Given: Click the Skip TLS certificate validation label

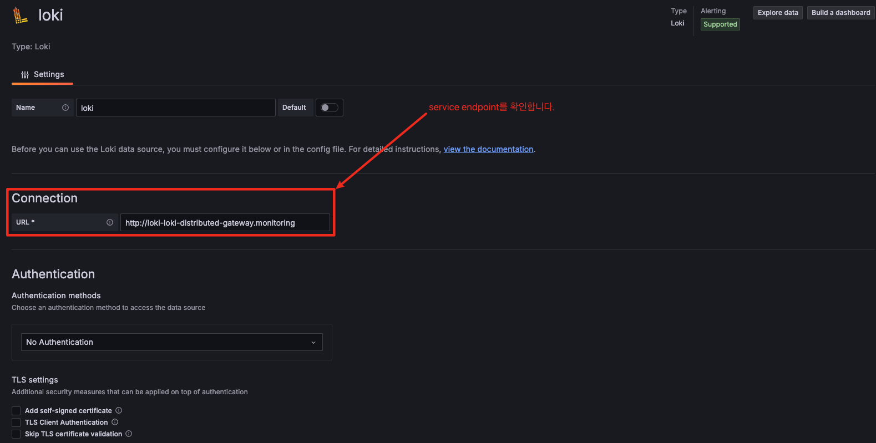Looking at the screenshot, I should pos(73,434).
